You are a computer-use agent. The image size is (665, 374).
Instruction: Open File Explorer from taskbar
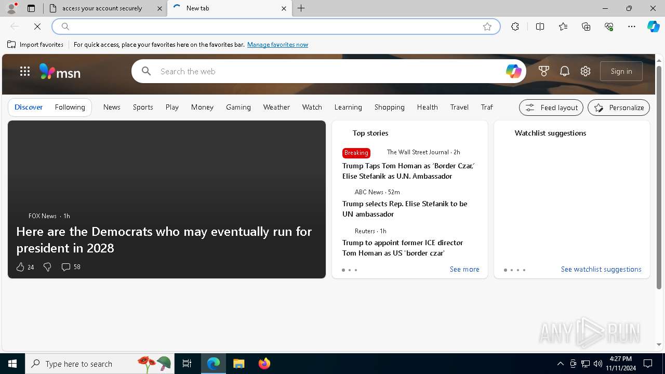[238, 364]
